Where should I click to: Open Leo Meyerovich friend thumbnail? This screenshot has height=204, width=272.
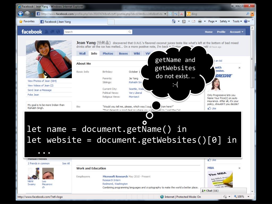pyautogui.click(x=48, y=173)
